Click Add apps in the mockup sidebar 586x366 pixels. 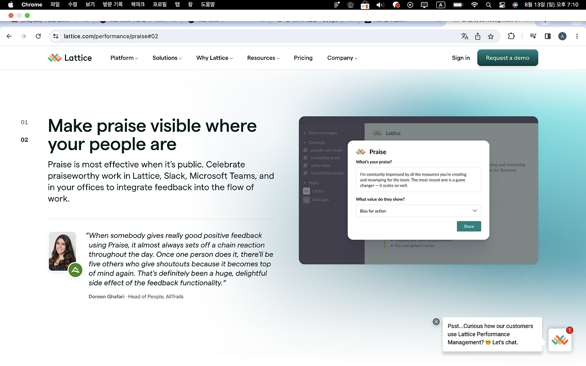pos(316,200)
